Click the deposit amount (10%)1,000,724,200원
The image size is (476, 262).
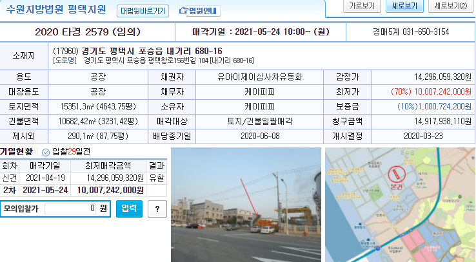(x=435, y=107)
